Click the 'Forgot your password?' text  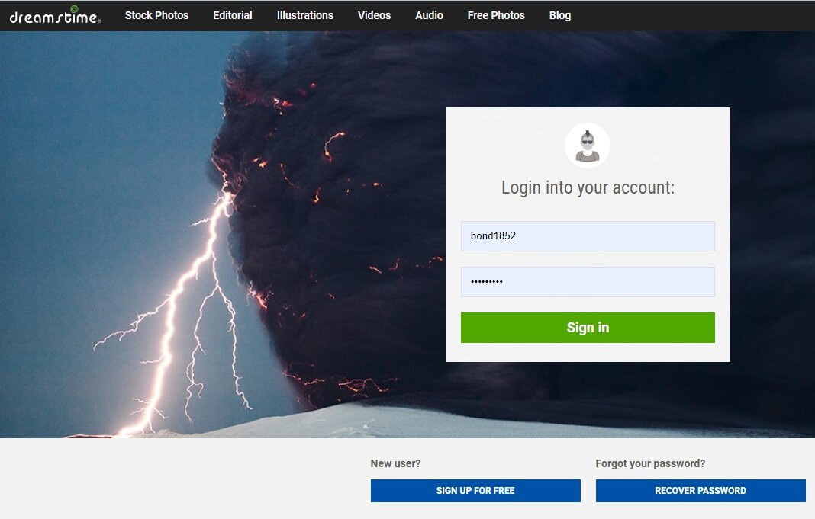[650, 463]
